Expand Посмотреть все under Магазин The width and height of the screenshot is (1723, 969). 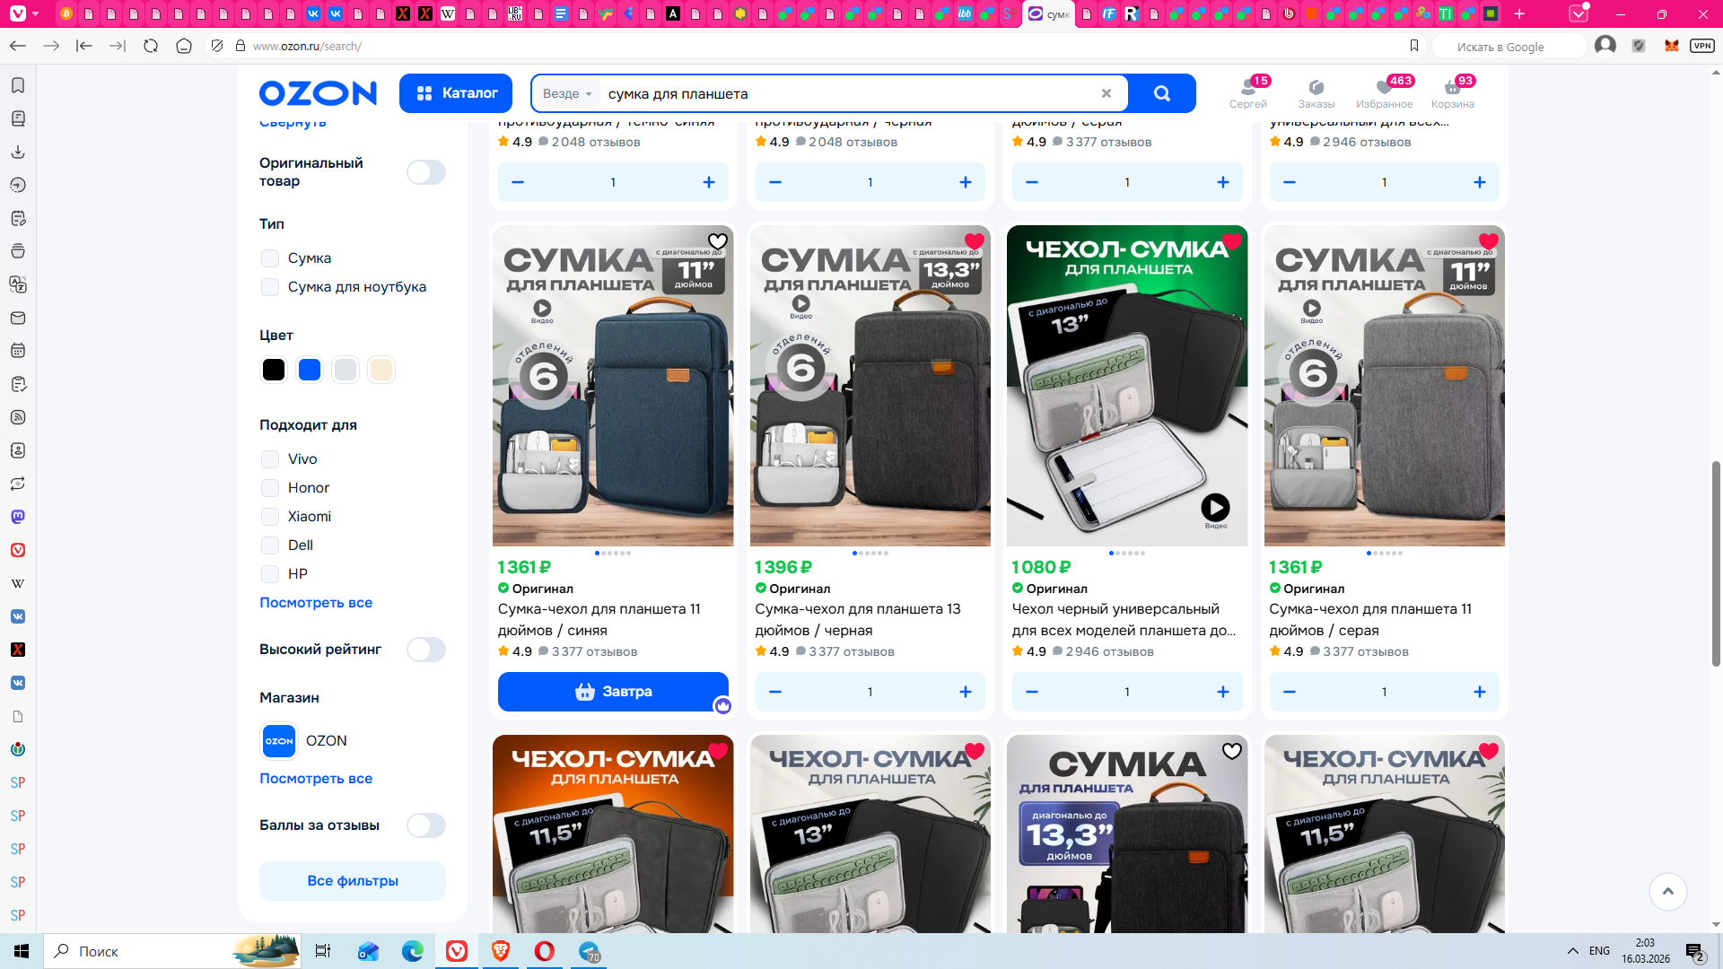(315, 779)
